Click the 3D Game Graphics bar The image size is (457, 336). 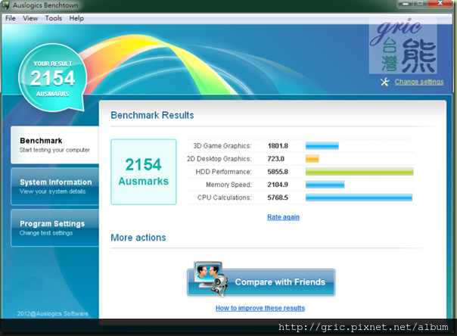(322, 146)
